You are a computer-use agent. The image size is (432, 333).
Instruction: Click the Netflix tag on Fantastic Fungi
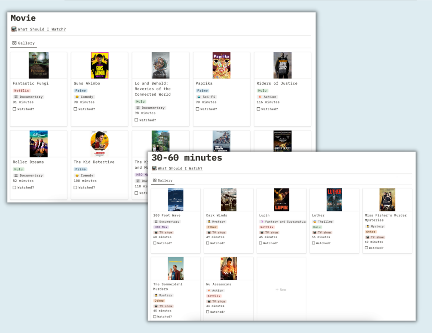click(21, 91)
